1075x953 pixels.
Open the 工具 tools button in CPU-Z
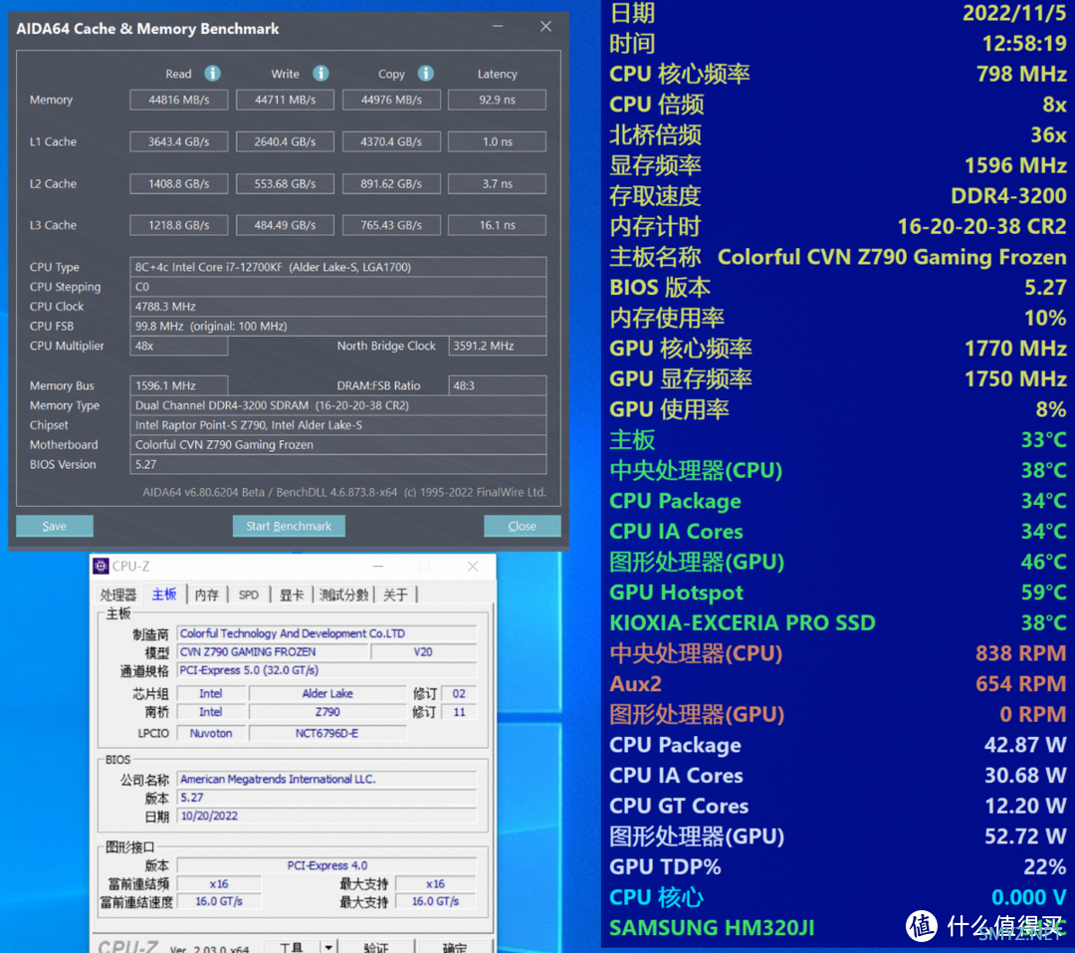(x=292, y=947)
